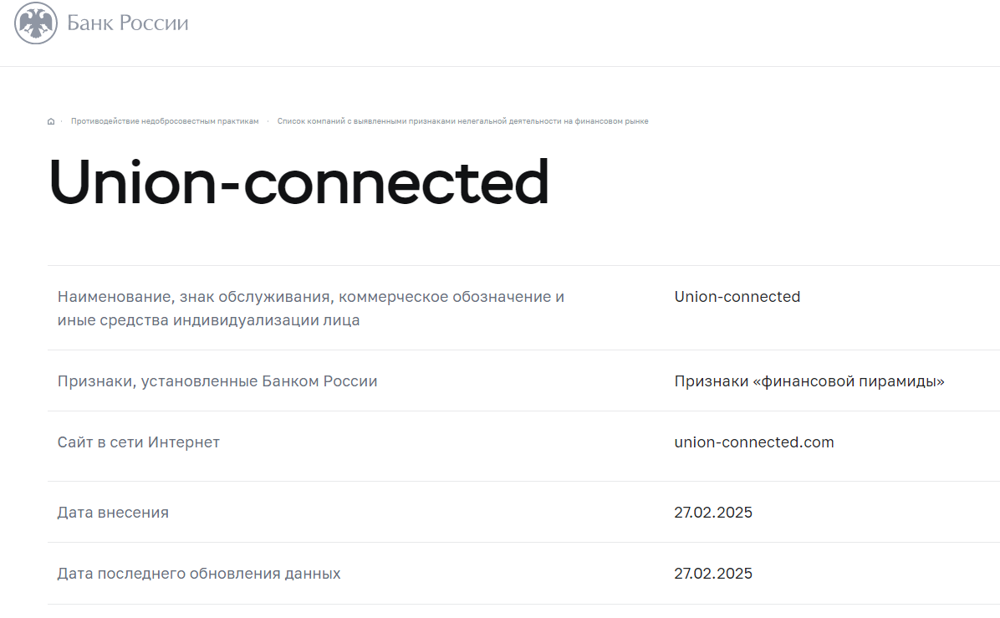
Task: Click the separator dot between the two breadcrumb links
Action: (268, 121)
